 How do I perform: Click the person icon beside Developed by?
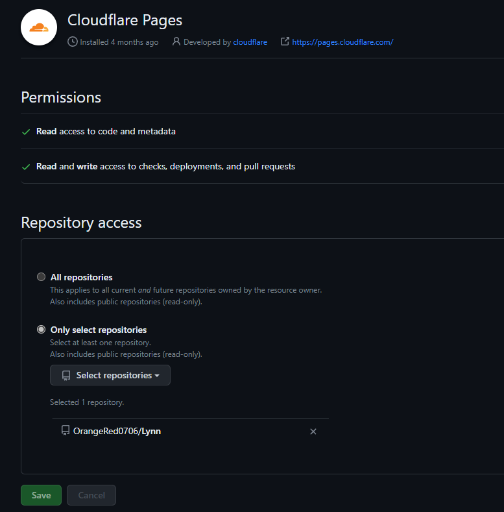pyautogui.click(x=176, y=42)
